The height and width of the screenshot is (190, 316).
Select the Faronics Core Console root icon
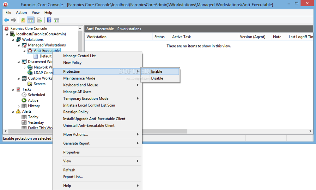click(x=7, y=29)
